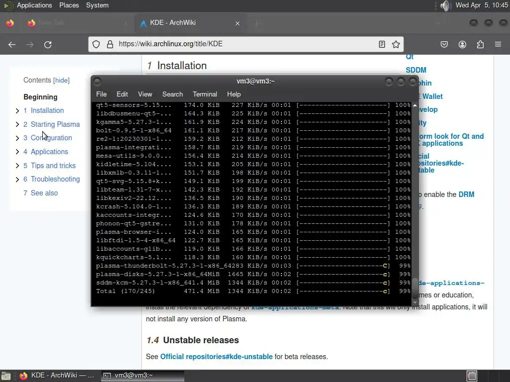This screenshot has height=382, width=510.
Task: Open the Starting Plasma contents link
Action: (x=51, y=124)
